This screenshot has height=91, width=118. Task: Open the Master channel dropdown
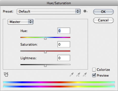point(20,22)
